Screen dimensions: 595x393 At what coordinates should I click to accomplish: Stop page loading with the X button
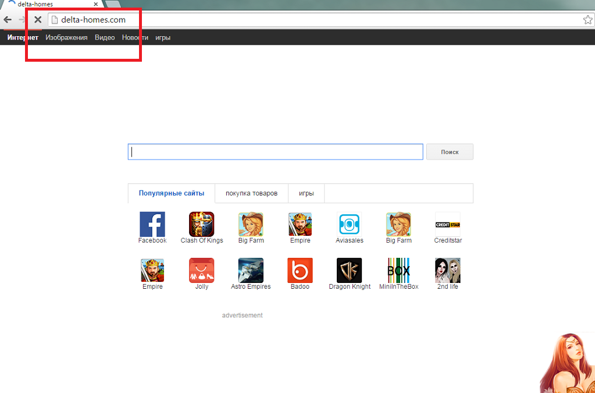38,20
